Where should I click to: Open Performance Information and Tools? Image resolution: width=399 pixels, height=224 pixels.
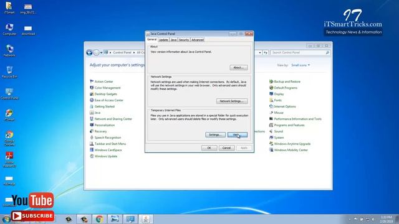(x=295, y=119)
